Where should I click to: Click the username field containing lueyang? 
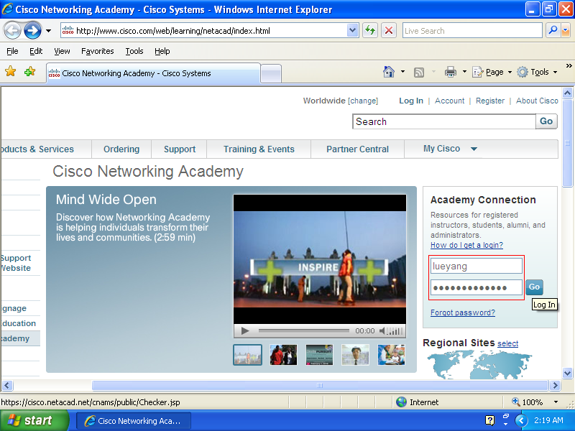pos(476,266)
